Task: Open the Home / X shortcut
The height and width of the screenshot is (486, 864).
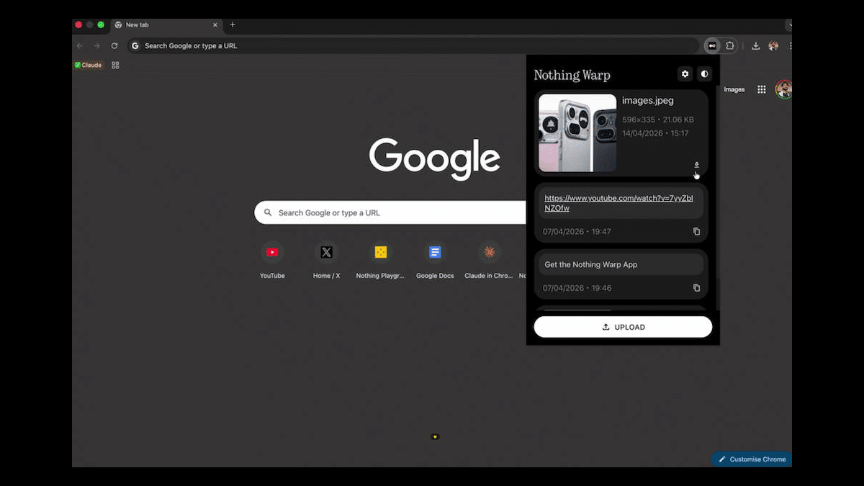Action: pyautogui.click(x=326, y=253)
